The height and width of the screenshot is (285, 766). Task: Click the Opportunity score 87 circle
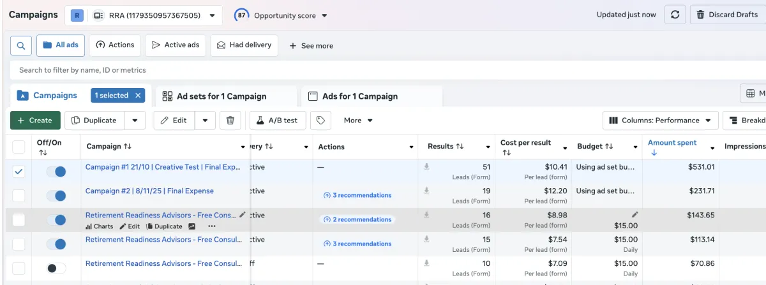pyautogui.click(x=242, y=15)
